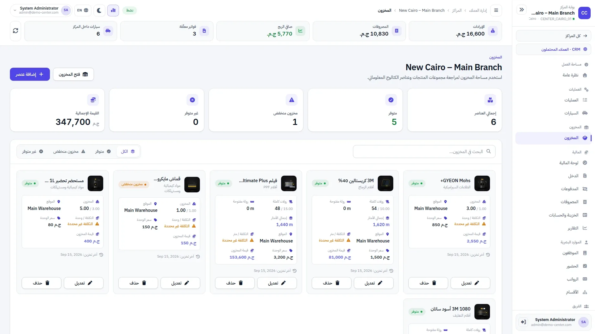The height and width of the screenshot is (334, 595).
Task: Click إدارة العملاء breadcrumb link
Action: (478, 11)
